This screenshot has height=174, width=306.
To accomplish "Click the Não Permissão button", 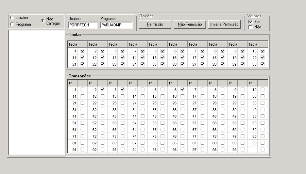I will (190, 24).
